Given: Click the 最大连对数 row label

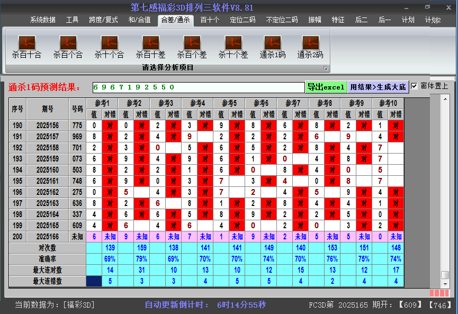Looking at the screenshot, I should click(x=47, y=270).
